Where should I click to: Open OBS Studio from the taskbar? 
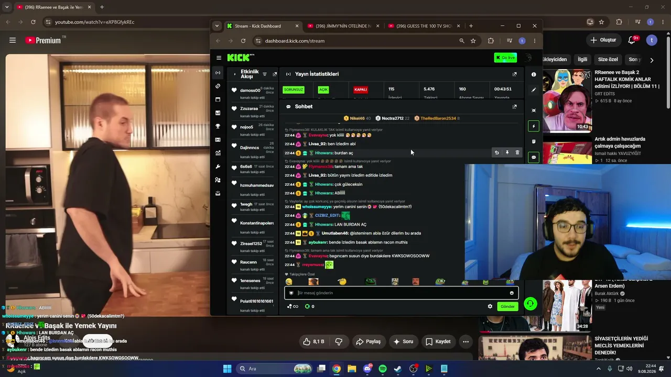pos(413,369)
